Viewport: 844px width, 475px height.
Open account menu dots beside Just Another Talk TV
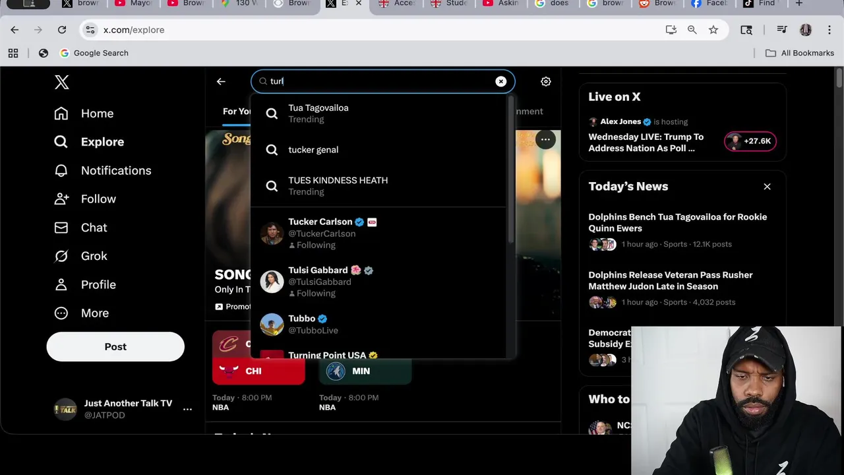[x=187, y=409]
